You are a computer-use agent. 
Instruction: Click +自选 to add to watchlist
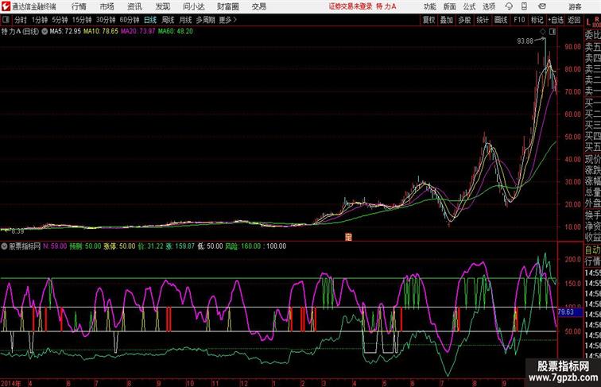point(556,20)
